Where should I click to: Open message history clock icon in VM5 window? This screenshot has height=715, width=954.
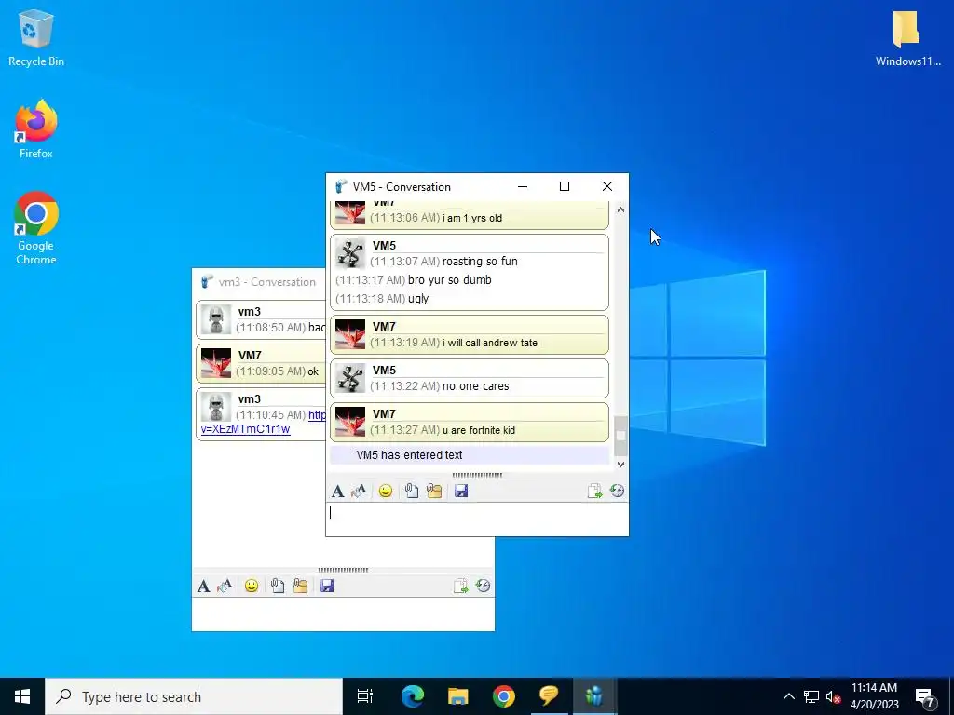pyautogui.click(x=617, y=491)
